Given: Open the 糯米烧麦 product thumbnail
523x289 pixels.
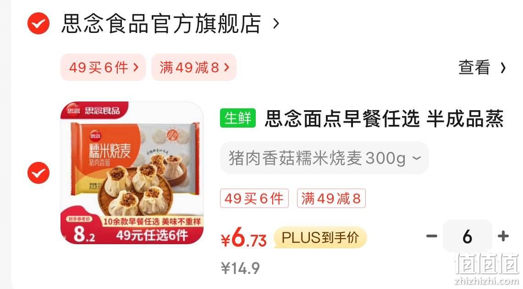Looking at the screenshot, I should click(x=132, y=172).
